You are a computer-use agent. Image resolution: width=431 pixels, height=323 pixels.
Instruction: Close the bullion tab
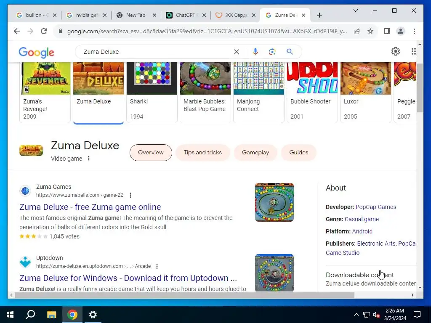click(55, 15)
